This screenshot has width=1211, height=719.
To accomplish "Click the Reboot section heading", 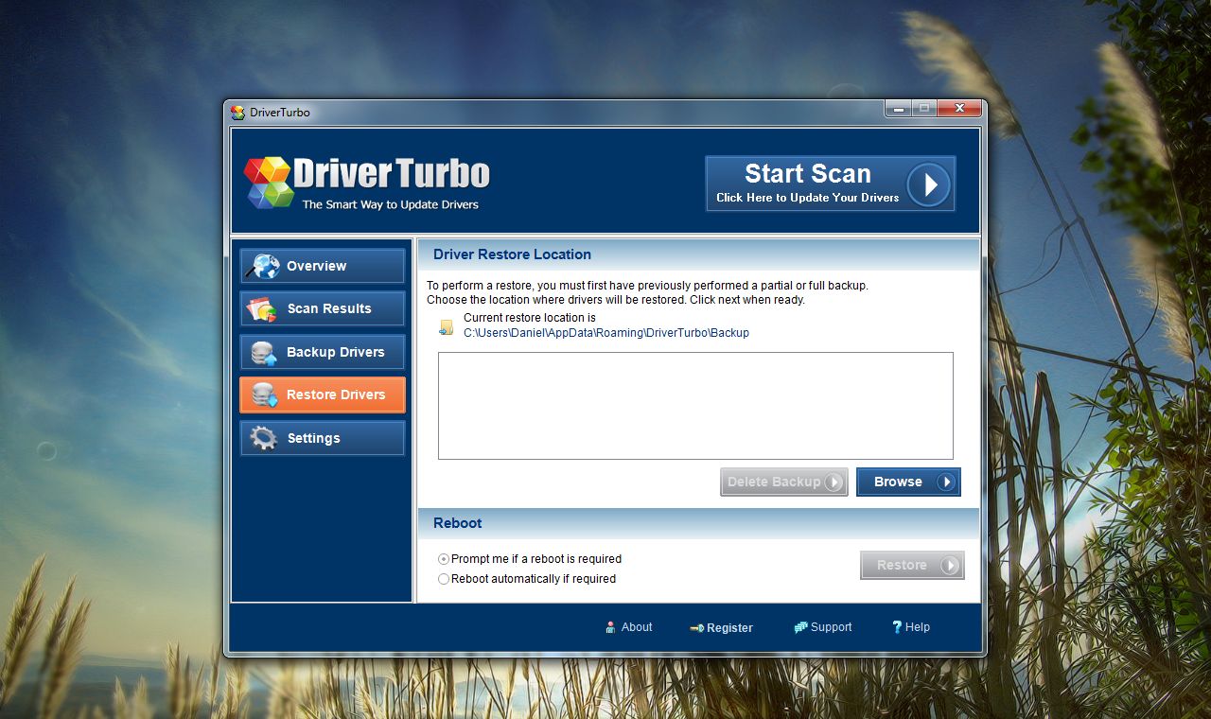I will click(x=458, y=523).
